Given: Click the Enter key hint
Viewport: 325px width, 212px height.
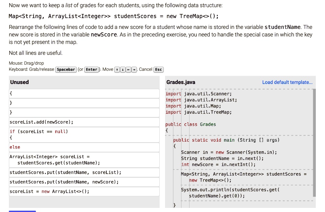Looking at the screenshot, I should coord(91,70).
